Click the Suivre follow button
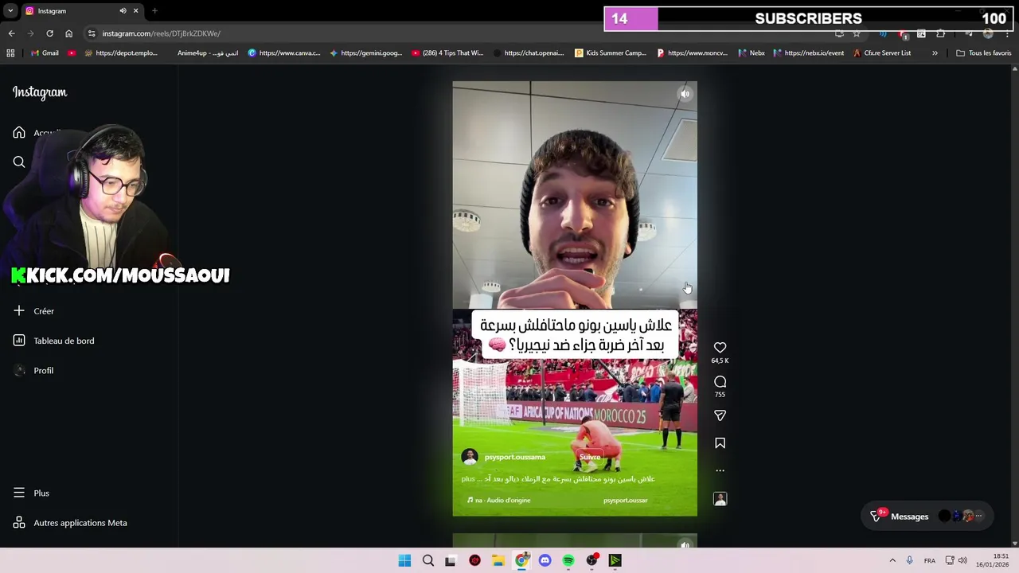 pos(590,457)
